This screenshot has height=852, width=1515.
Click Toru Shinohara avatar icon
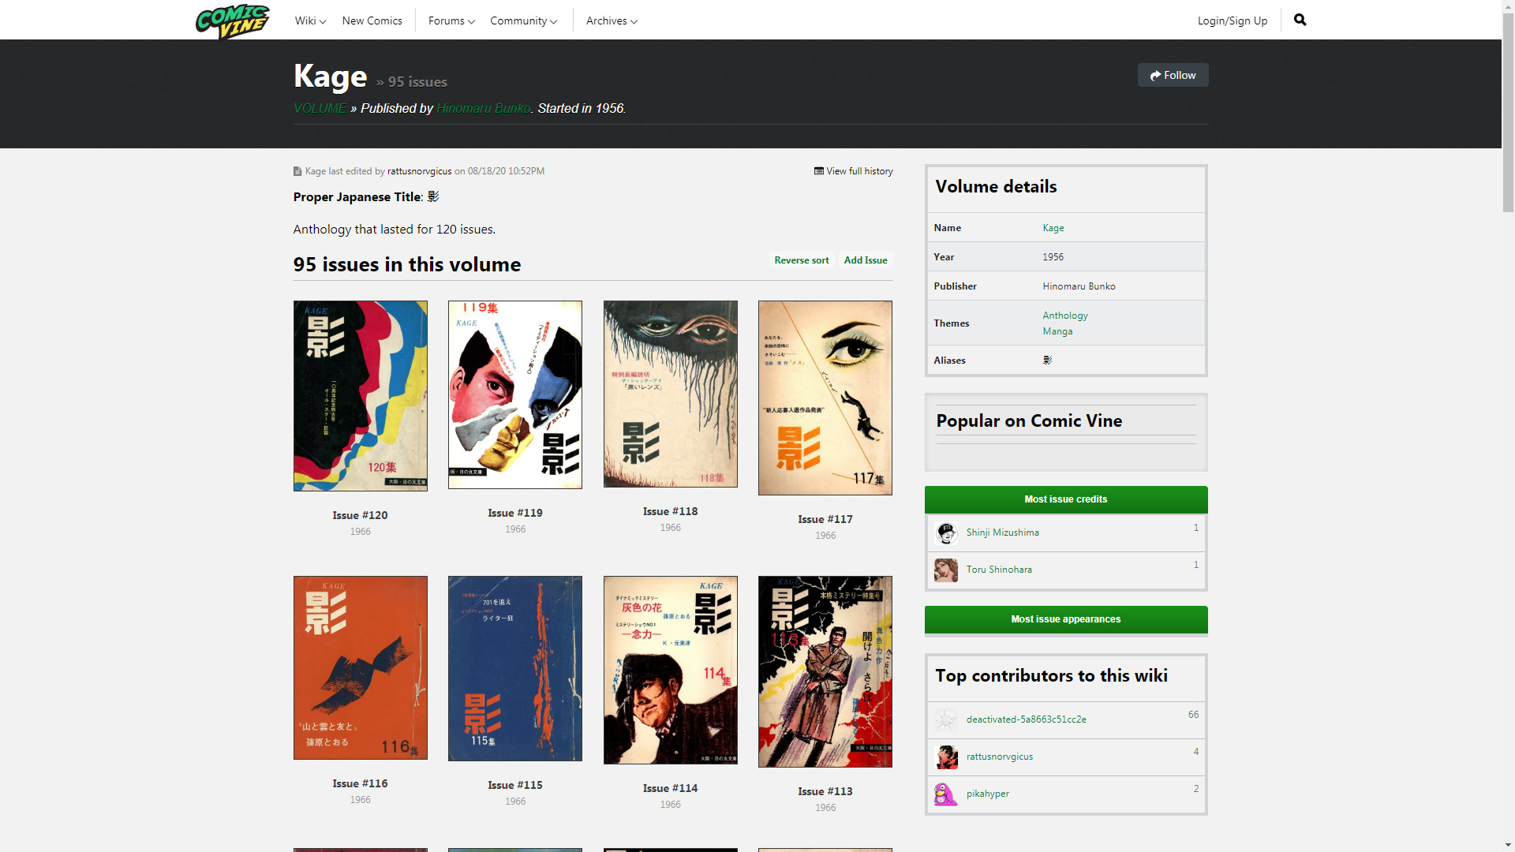coord(945,570)
